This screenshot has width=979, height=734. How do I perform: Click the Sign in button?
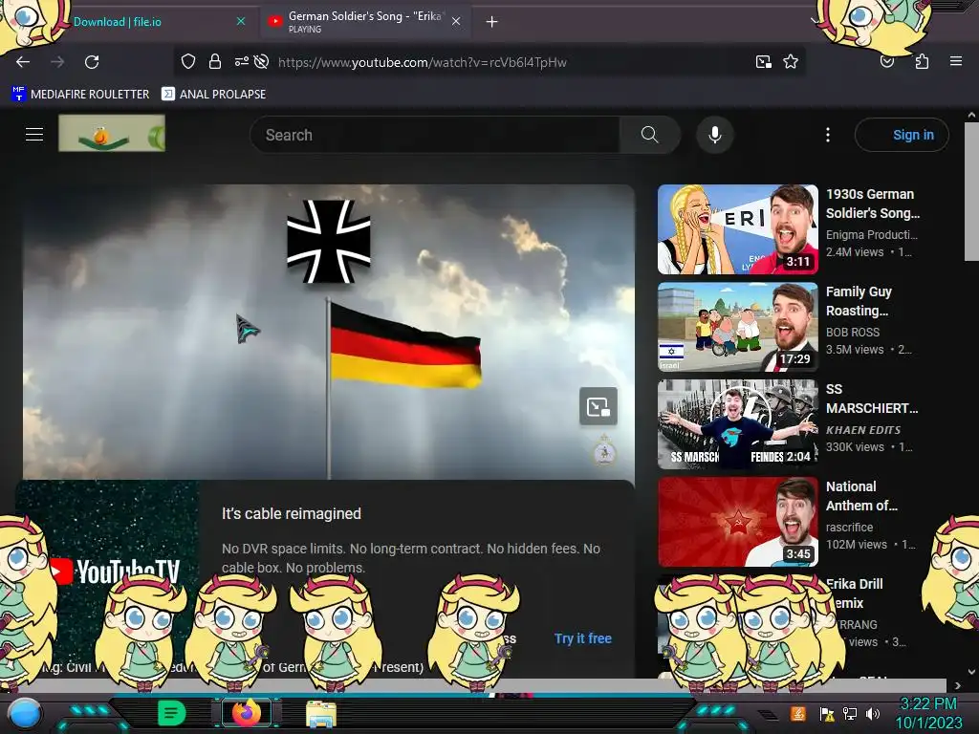(902, 135)
